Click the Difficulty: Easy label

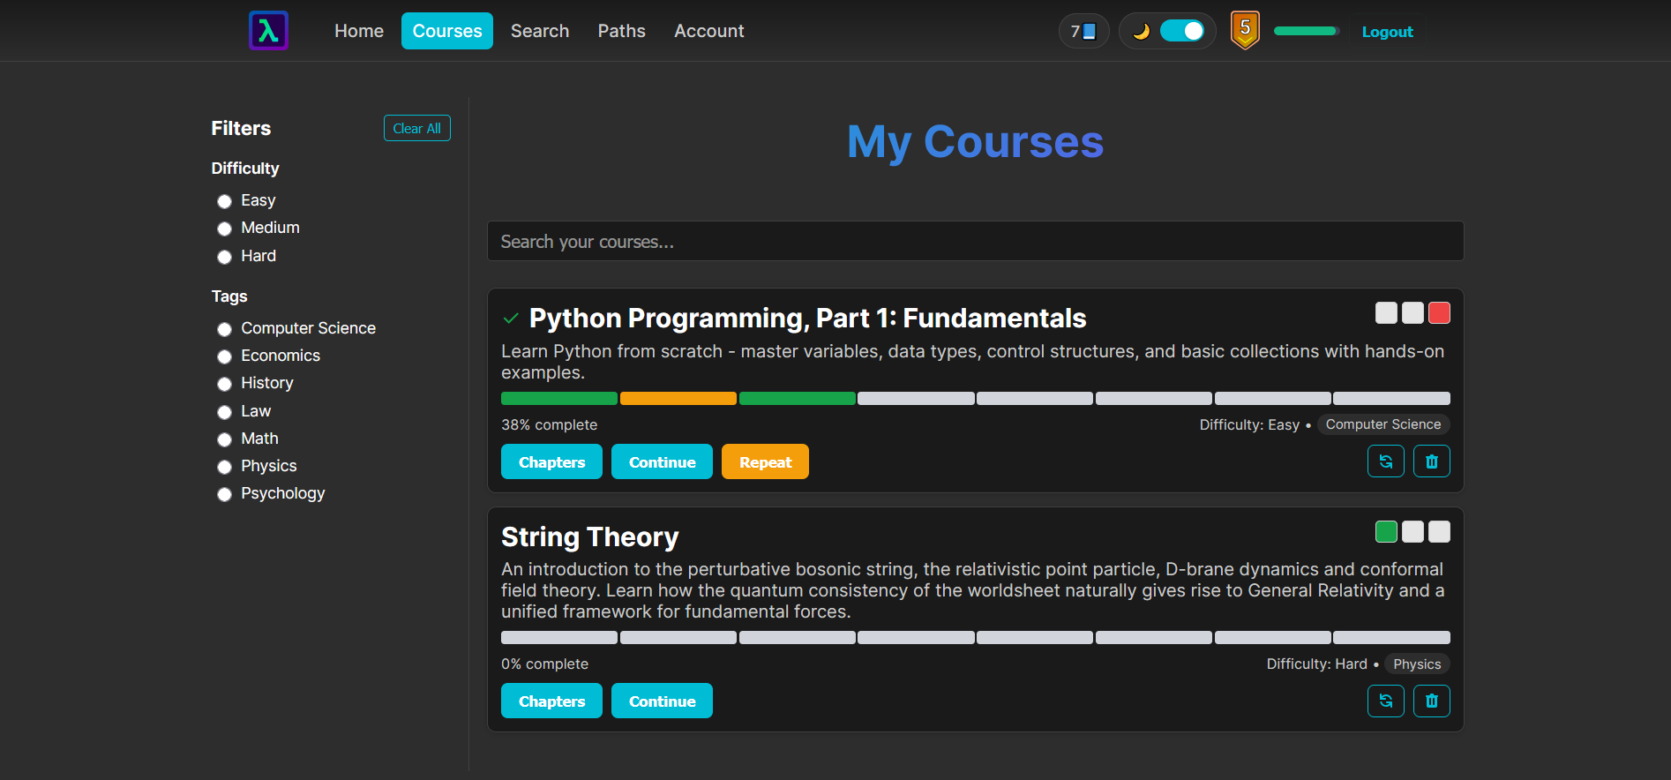1249,424
